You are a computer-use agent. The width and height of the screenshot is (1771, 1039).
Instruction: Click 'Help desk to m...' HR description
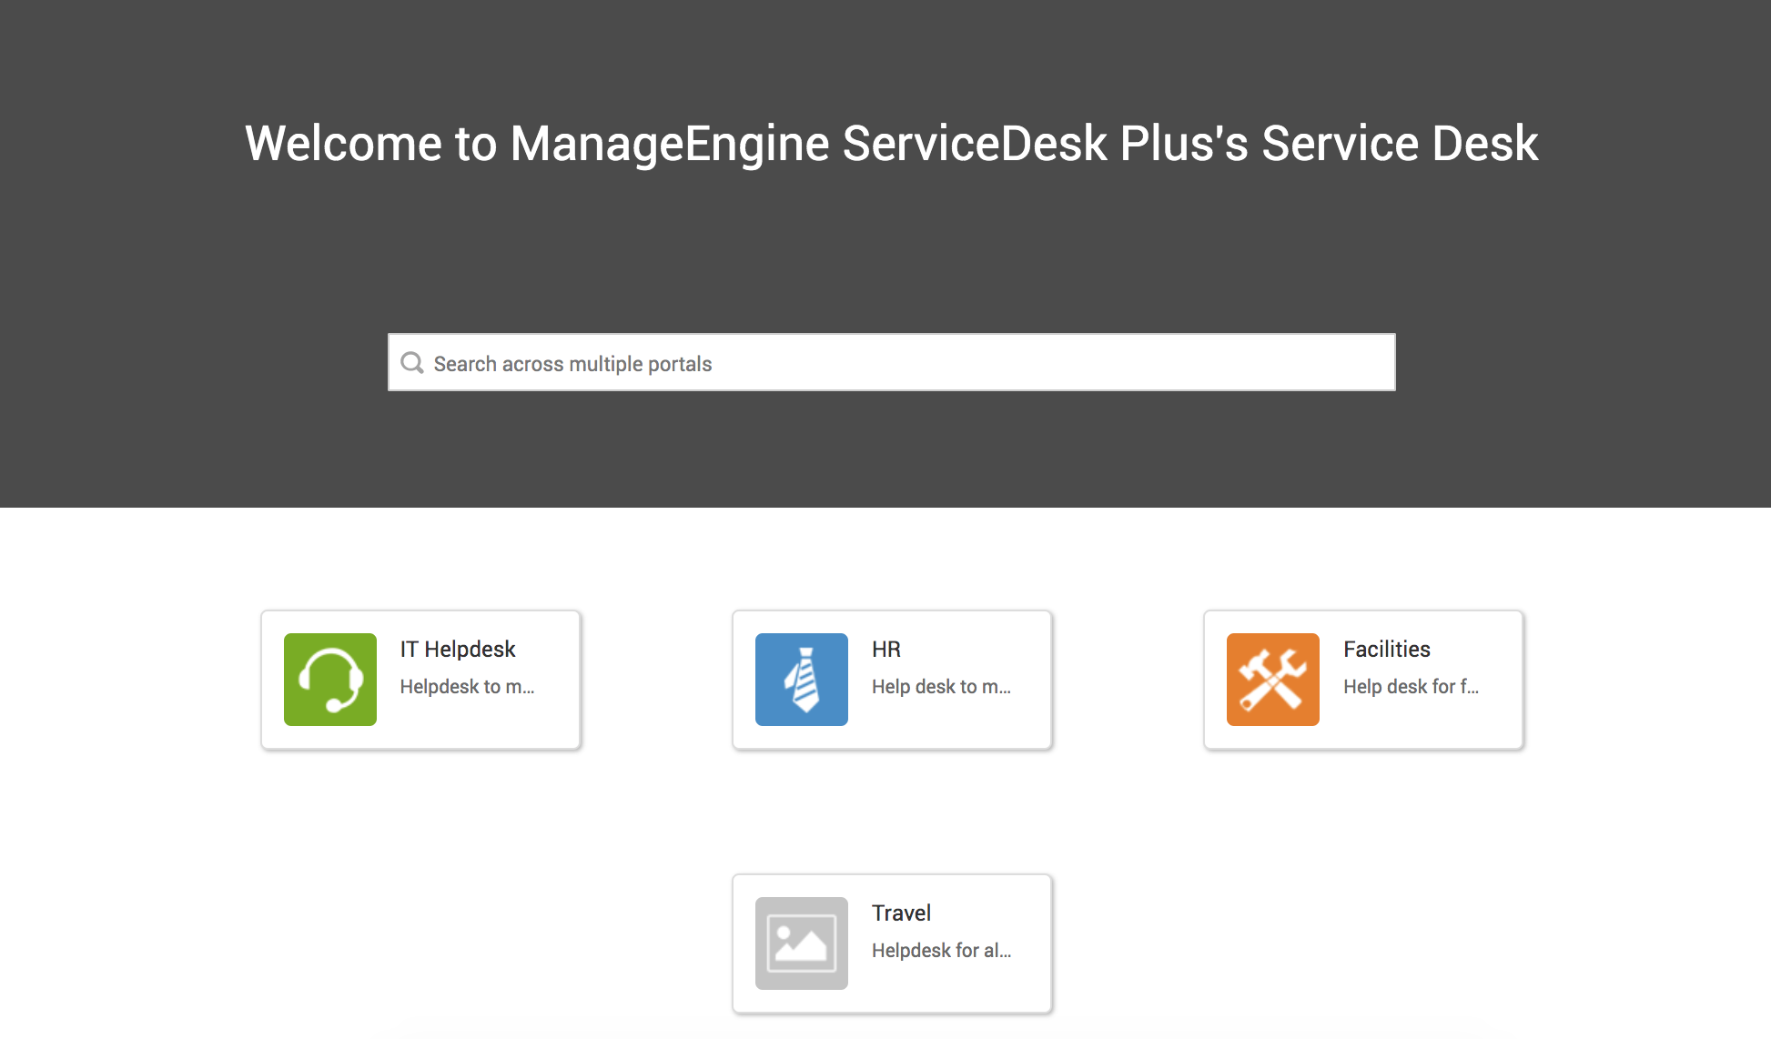pos(941,687)
